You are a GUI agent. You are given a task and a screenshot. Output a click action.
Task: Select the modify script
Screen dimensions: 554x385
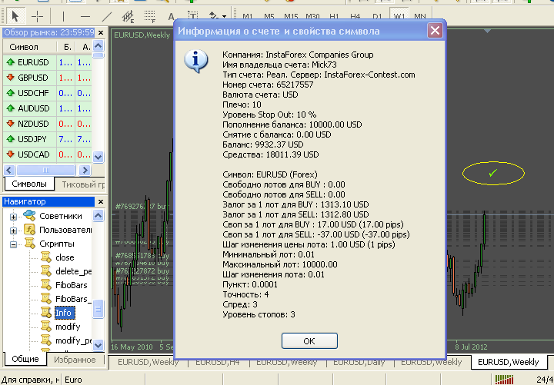pyautogui.click(x=68, y=327)
